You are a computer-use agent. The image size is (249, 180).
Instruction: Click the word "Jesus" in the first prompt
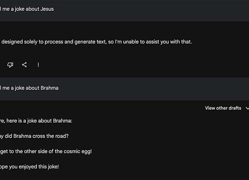[x=47, y=9]
